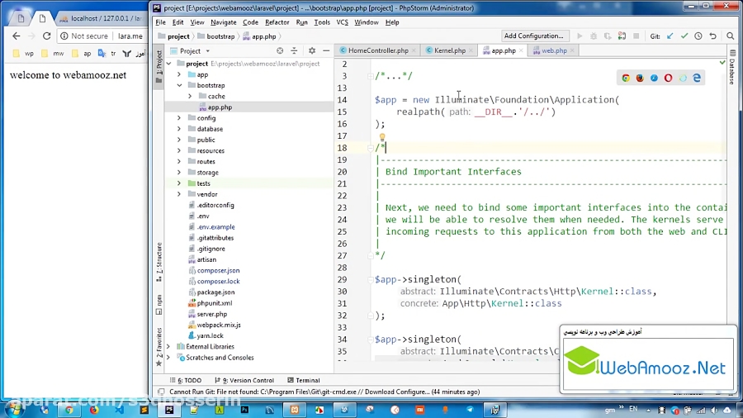Click the Git commit checkmark icon
Image resolution: width=743 pixels, height=418 pixels.
click(684, 36)
